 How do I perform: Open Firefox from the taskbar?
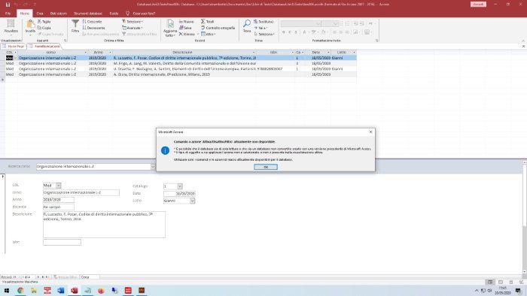tap(101, 290)
